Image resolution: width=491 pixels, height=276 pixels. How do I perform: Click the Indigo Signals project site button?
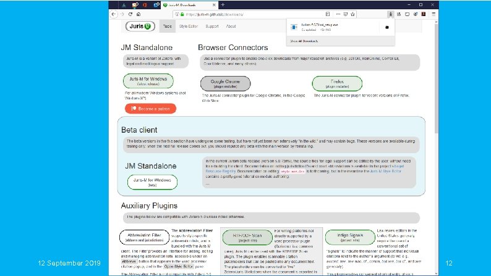pos(350,237)
